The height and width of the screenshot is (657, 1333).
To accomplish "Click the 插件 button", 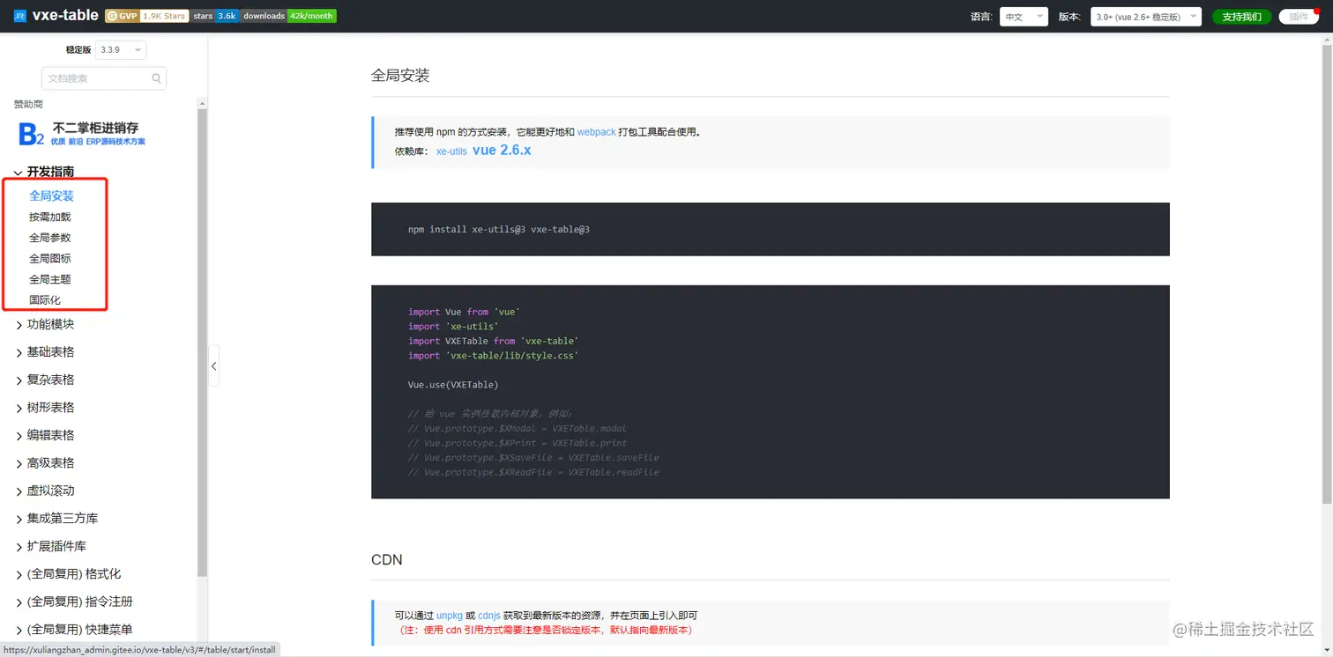I will pyautogui.click(x=1299, y=17).
